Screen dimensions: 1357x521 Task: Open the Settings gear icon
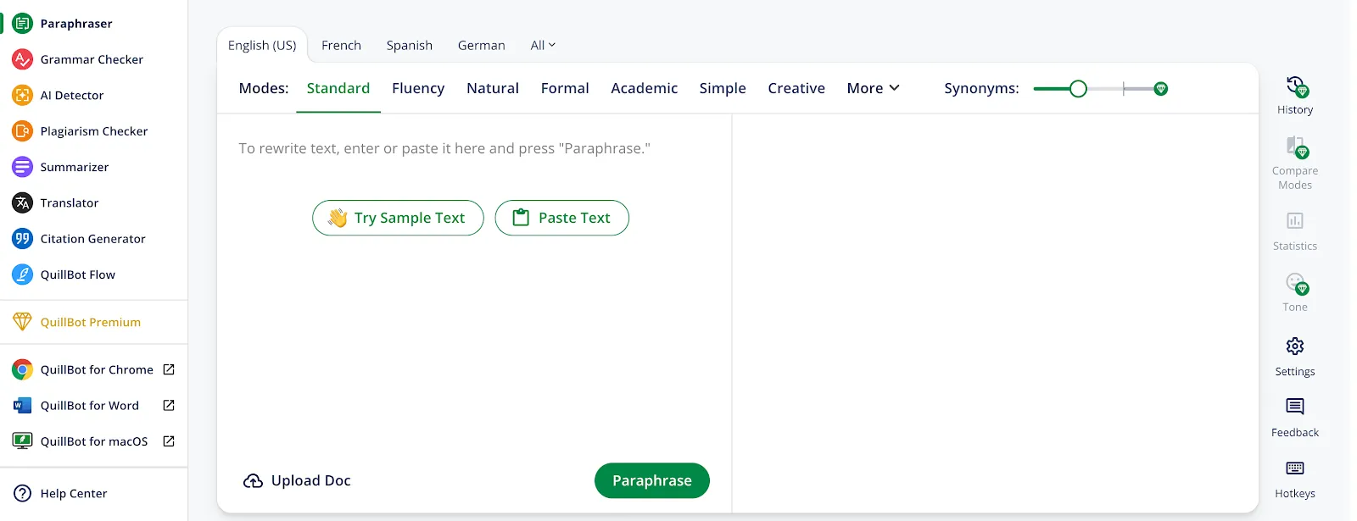coord(1295,346)
